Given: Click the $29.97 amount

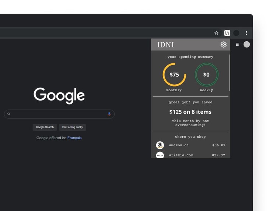Looking at the screenshot, I should (x=218, y=155).
